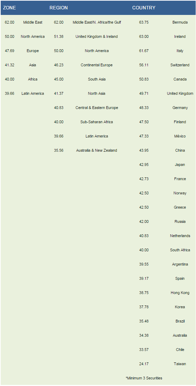Select United Kingdom & Ireland region
This screenshot has height=386, width=196.
[97, 36]
